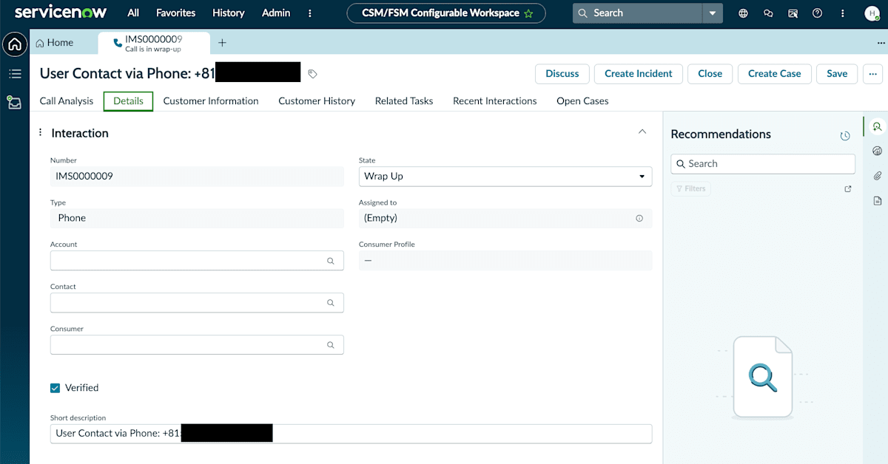The height and width of the screenshot is (464, 888).
Task: Open the attachments paperclip icon in right sidebar
Action: tap(878, 176)
